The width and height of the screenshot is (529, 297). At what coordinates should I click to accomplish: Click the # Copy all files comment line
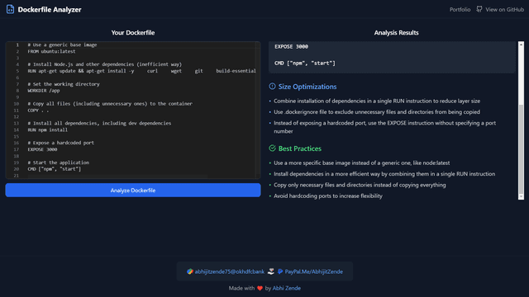point(110,104)
